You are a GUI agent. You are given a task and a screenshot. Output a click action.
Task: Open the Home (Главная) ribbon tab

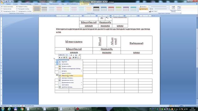[x=8, y=4]
